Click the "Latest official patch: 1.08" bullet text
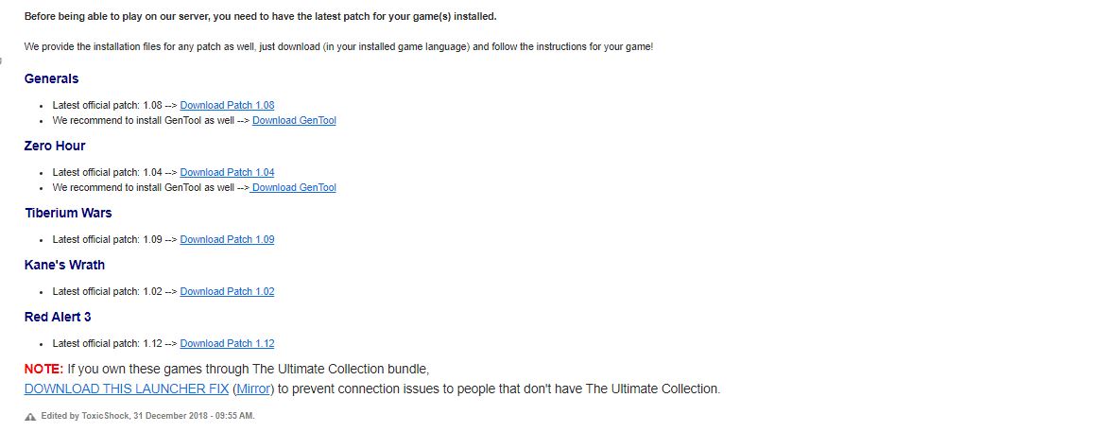 [107, 105]
